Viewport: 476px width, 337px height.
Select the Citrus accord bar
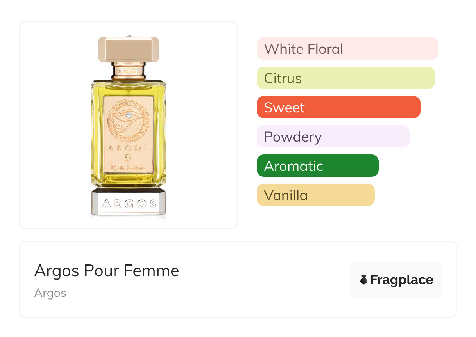click(345, 78)
